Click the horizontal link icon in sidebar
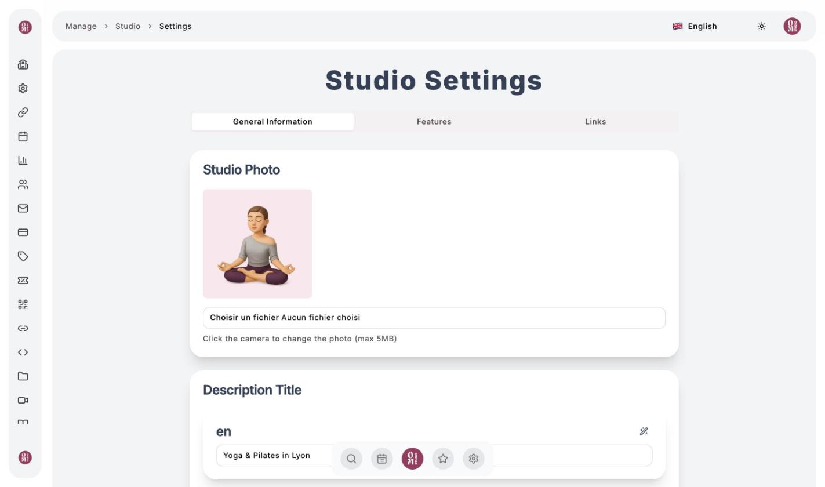 23,328
